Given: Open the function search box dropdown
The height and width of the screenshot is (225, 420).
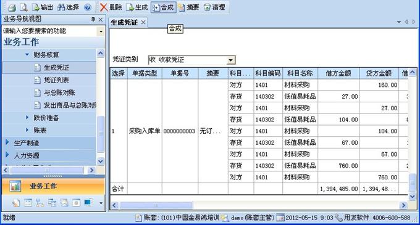Looking at the screenshot, I should (x=101, y=31).
